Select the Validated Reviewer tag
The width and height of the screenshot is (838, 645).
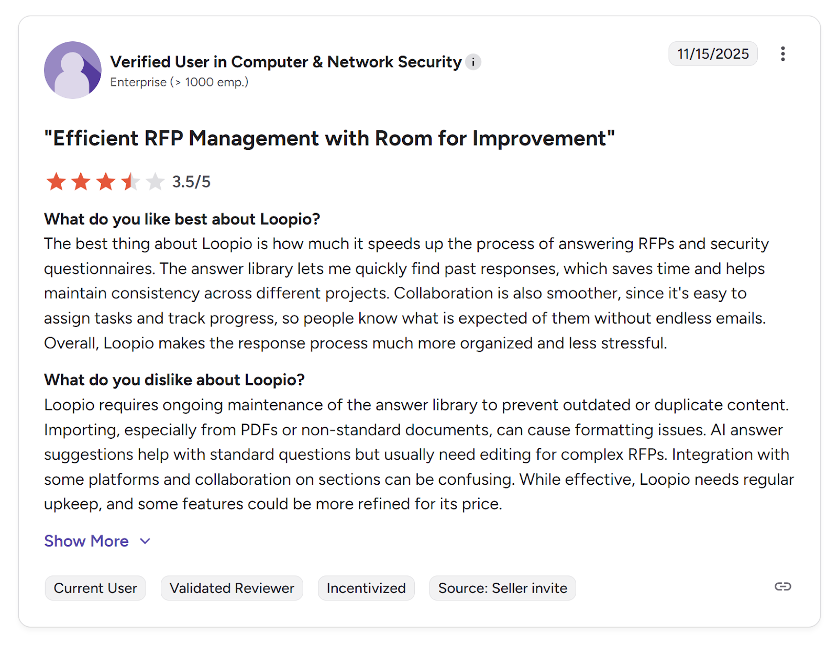pyautogui.click(x=232, y=588)
